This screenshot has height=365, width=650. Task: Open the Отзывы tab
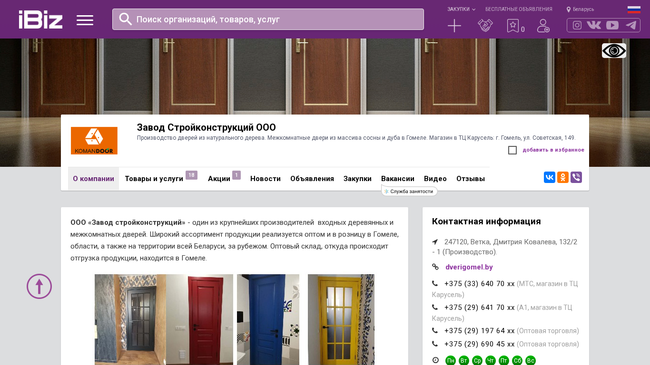pyautogui.click(x=471, y=179)
